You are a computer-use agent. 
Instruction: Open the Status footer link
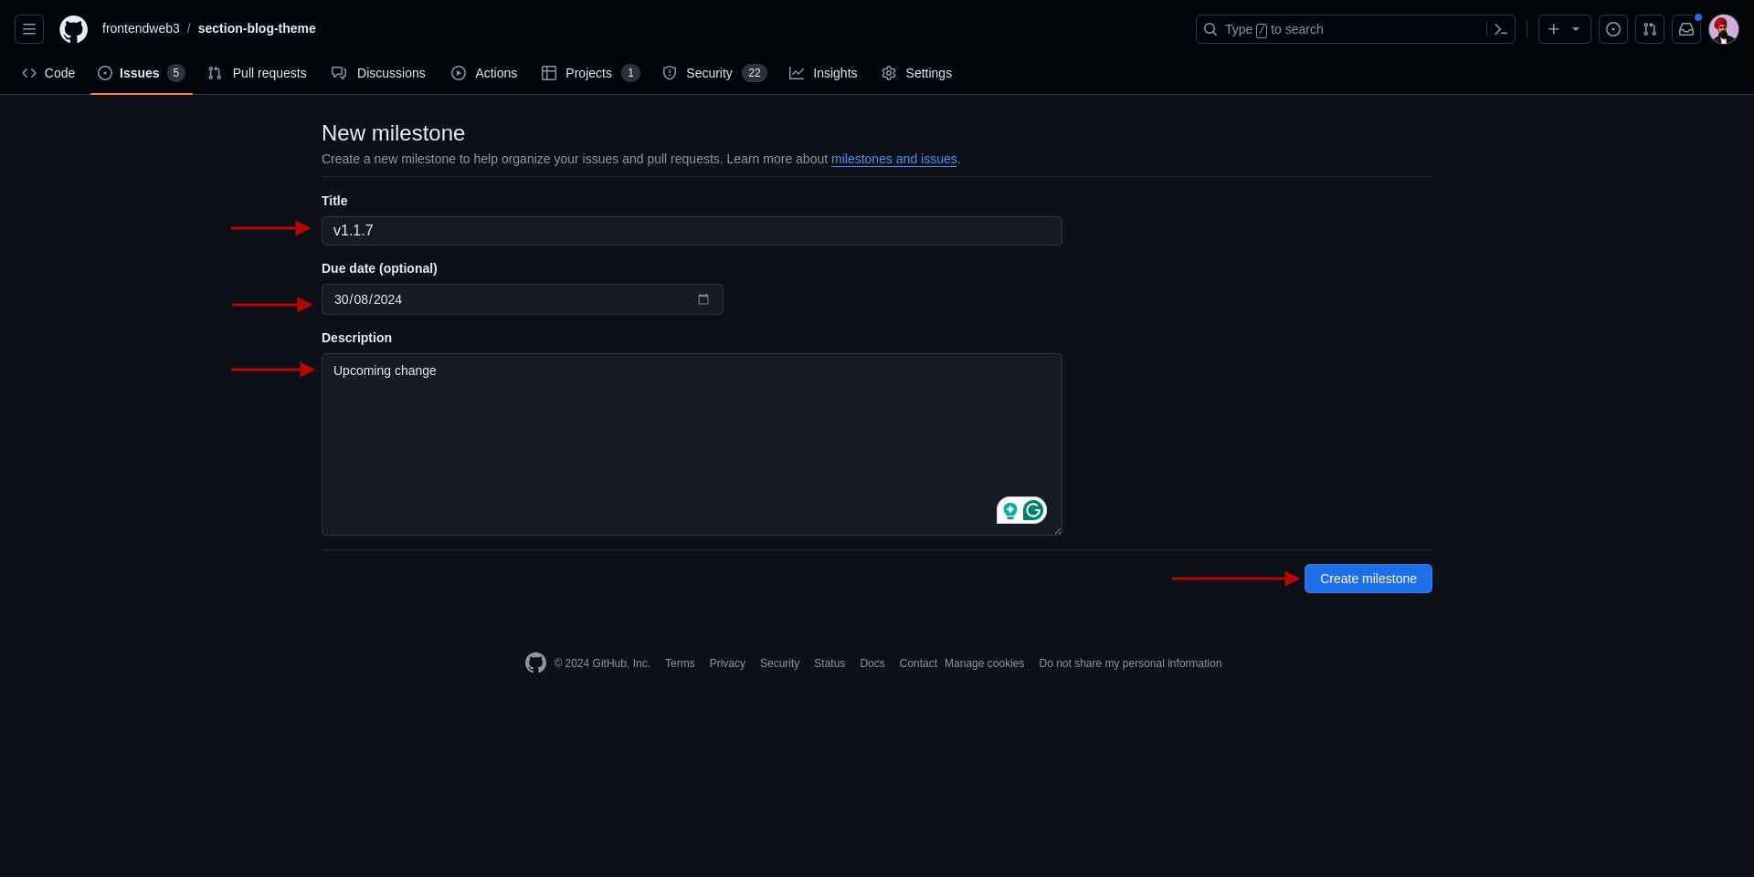tap(829, 663)
